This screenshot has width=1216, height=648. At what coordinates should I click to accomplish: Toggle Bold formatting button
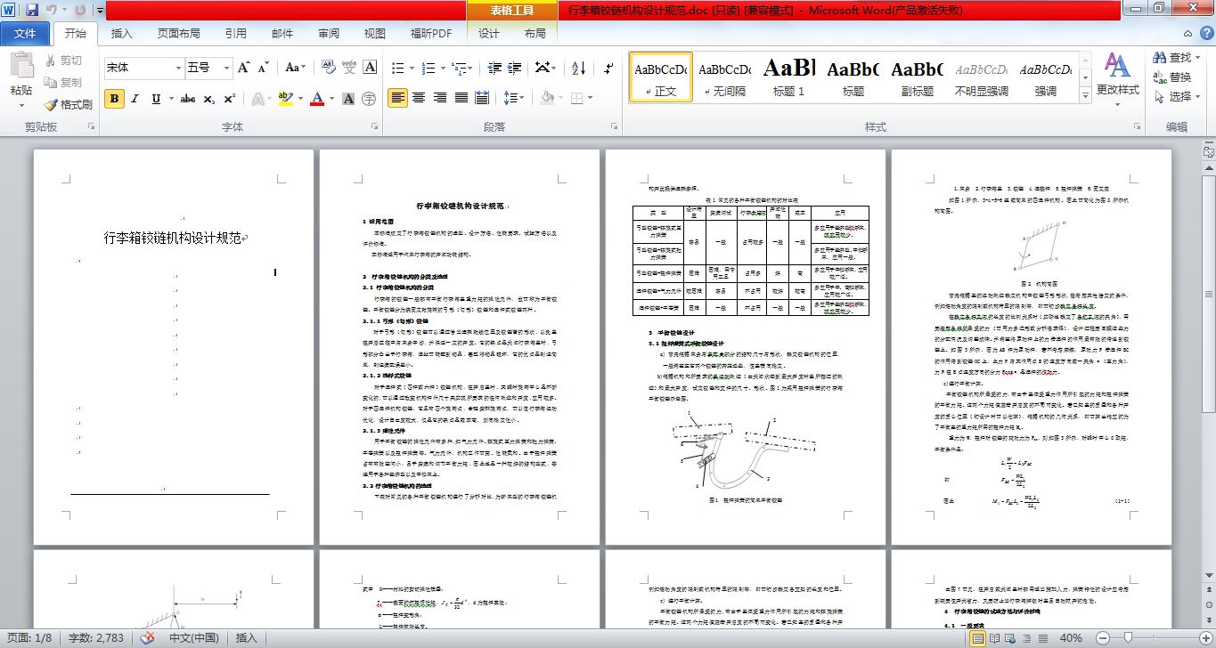[114, 99]
